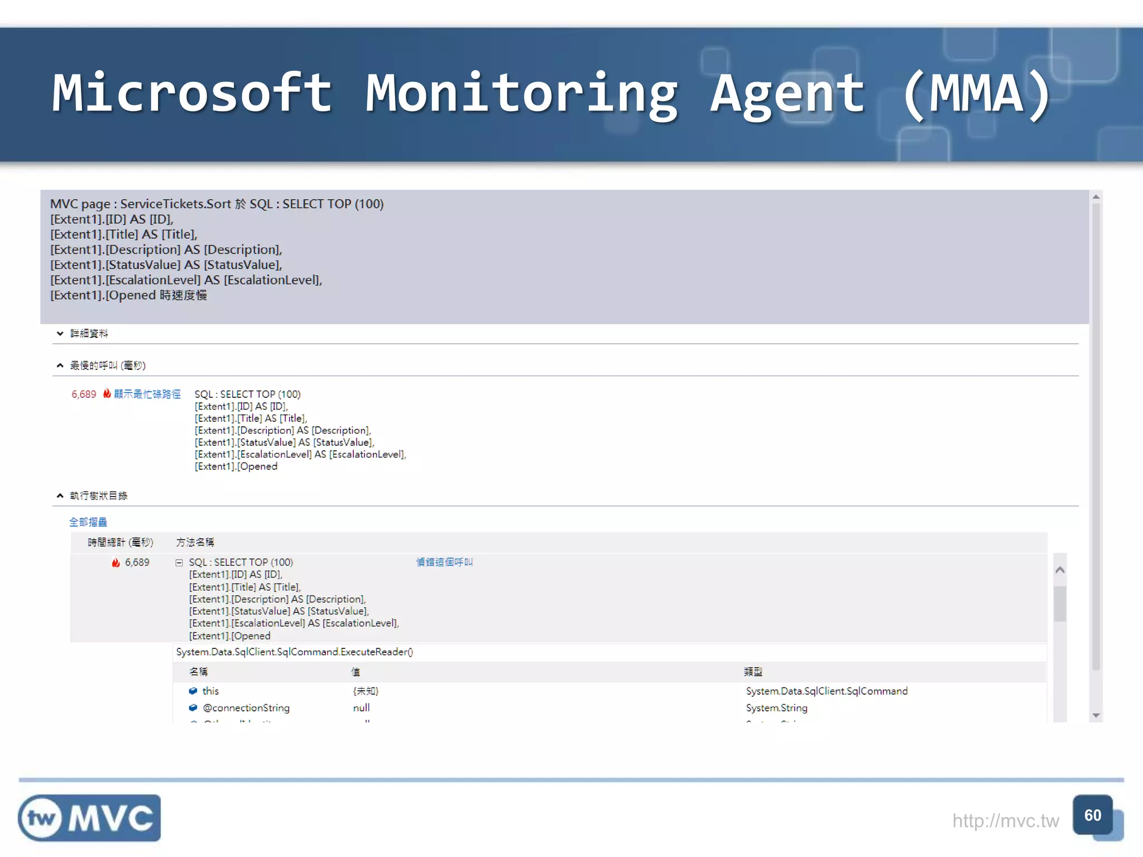Click the 顯示最忙碌路徑 link
This screenshot has width=1143, height=857.
tap(147, 394)
